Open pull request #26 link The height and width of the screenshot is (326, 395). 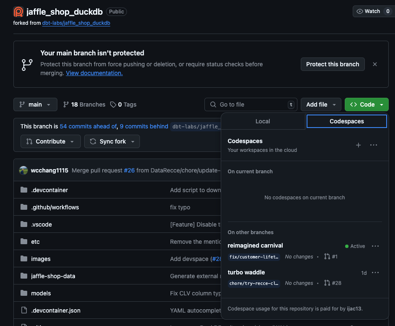coord(129,171)
